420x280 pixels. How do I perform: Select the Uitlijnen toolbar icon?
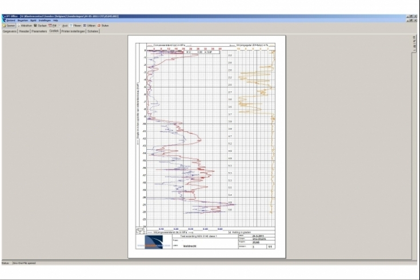(91, 26)
